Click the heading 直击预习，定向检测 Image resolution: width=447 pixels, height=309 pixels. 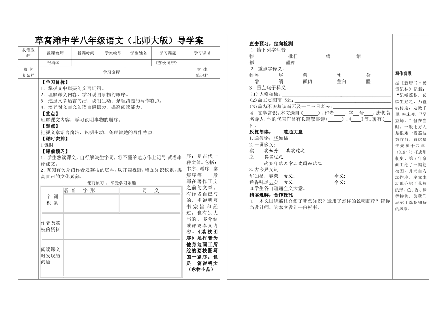tap(271, 44)
